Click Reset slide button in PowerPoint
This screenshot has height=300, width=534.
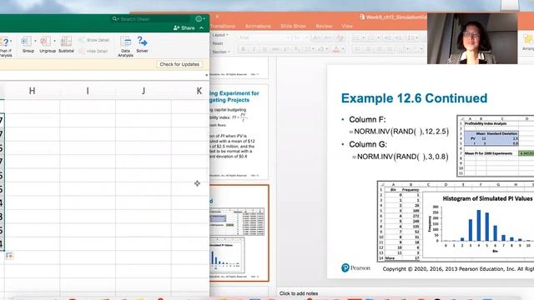click(x=217, y=43)
